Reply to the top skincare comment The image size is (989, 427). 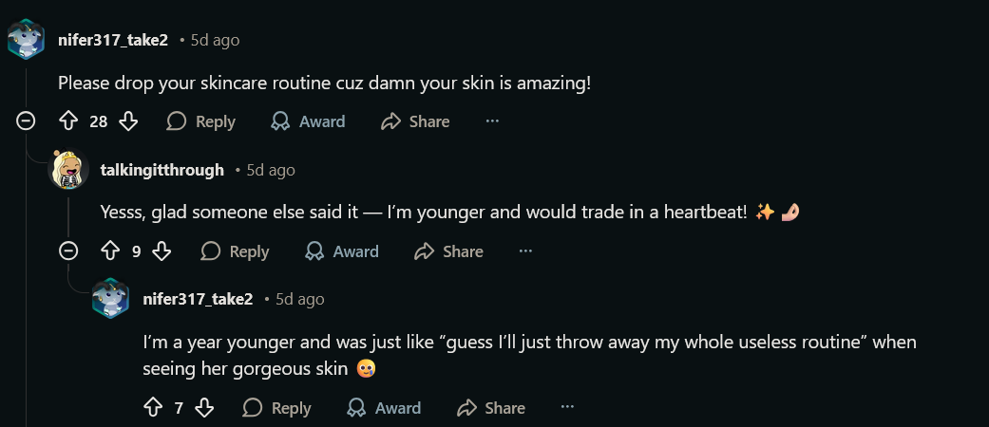pos(201,121)
